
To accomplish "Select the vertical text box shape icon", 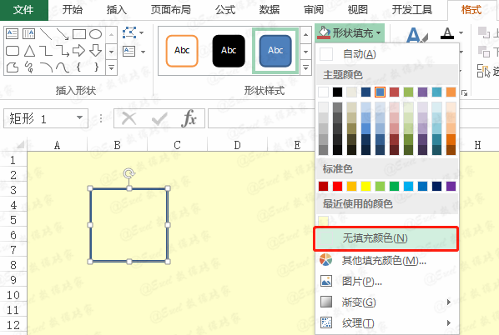I will (x=28, y=33).
